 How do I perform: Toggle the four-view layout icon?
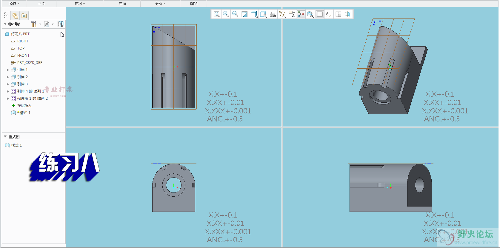(320, 14)
